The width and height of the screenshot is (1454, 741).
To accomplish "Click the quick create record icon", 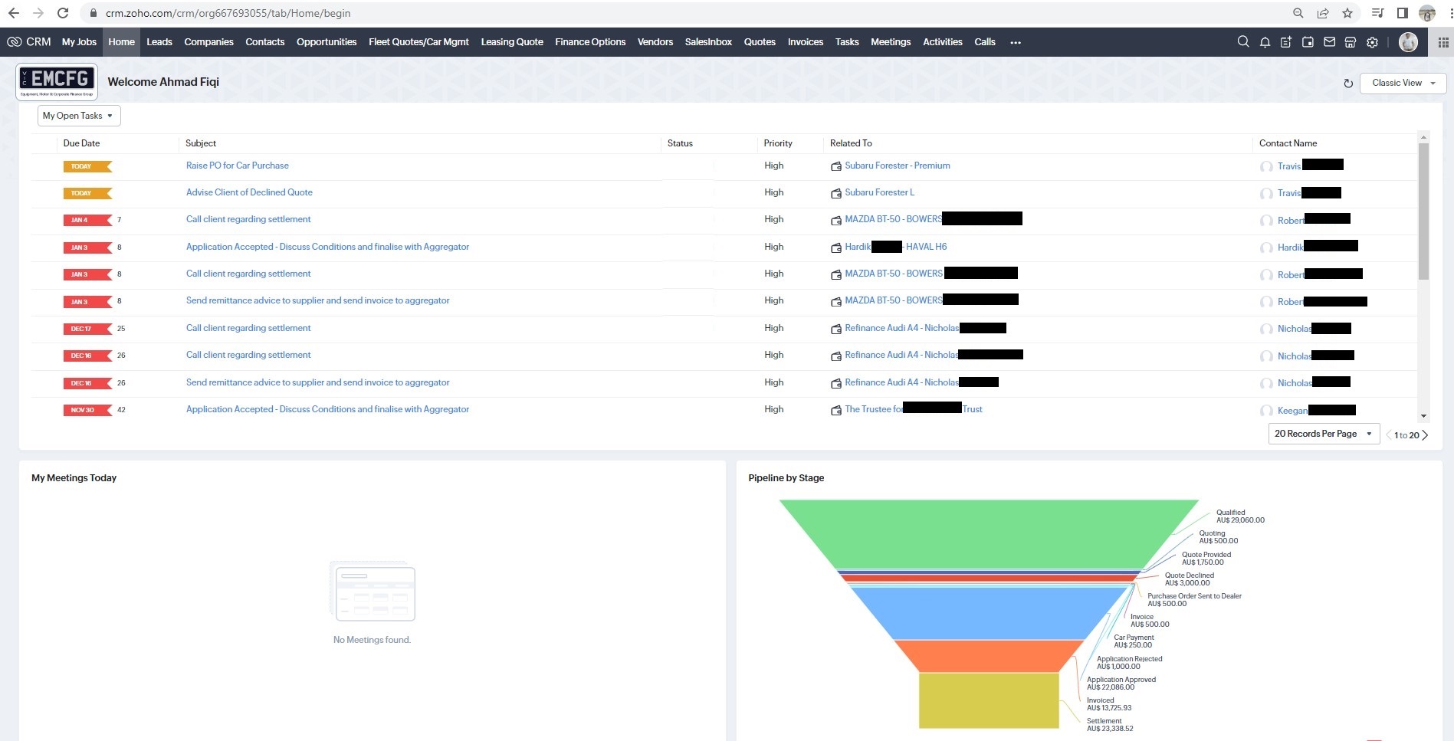I will [1286, 42].
